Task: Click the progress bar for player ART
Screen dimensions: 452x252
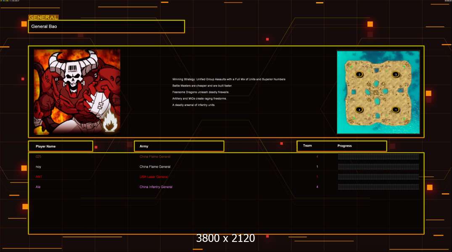Action: point(378,177)
